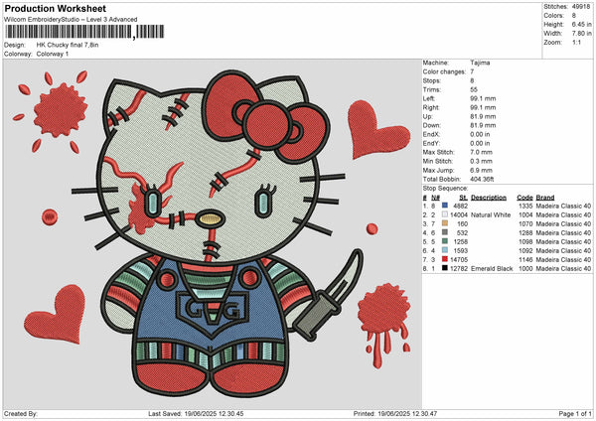Click thread code 1335
This screenshot has height=421, width=596.
(525, 206)
